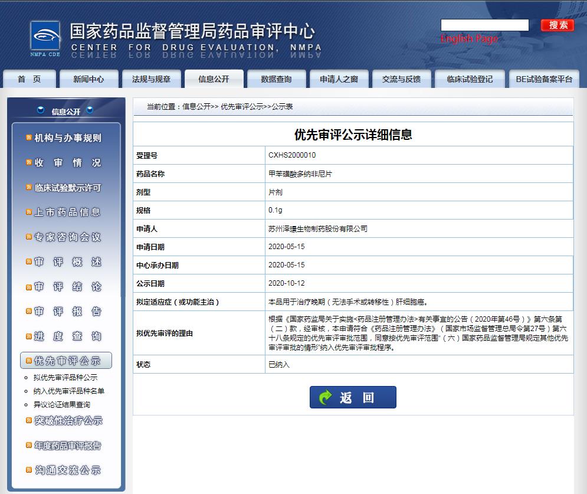The image size is (587, 494).
Task: Click the RSS icon beside 优先审评公示
Action: pyautogui.click(x=29, y=361)
